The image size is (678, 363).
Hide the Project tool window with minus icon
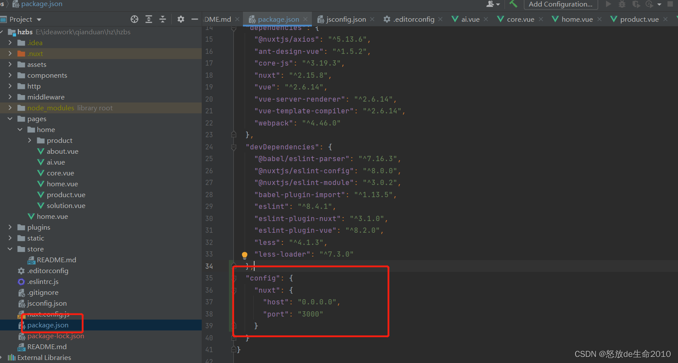[x=195, y=19]
